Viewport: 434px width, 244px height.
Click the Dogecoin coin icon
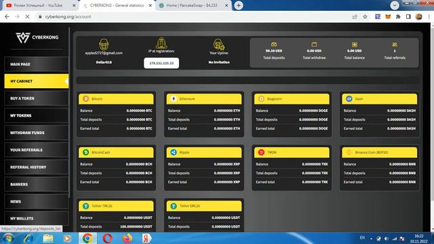tap(261, 99)
